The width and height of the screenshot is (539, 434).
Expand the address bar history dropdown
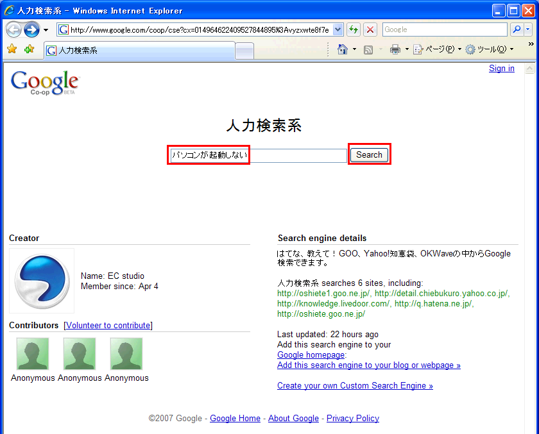coord(338,30)
